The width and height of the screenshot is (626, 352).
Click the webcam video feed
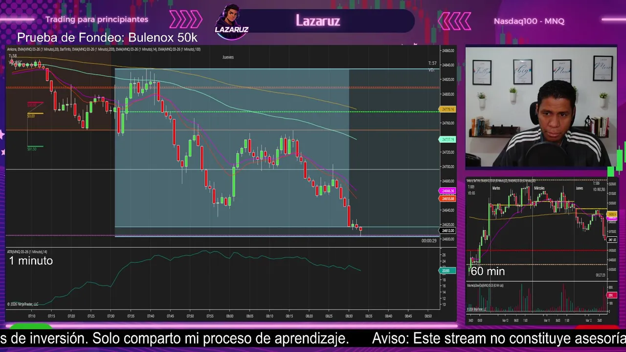coord(541,107)
